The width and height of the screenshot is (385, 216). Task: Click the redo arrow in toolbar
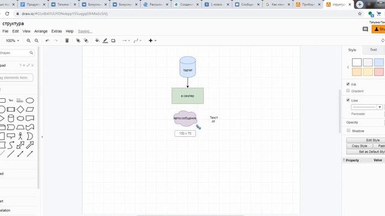pyautogui.click(x=56, y=41)
